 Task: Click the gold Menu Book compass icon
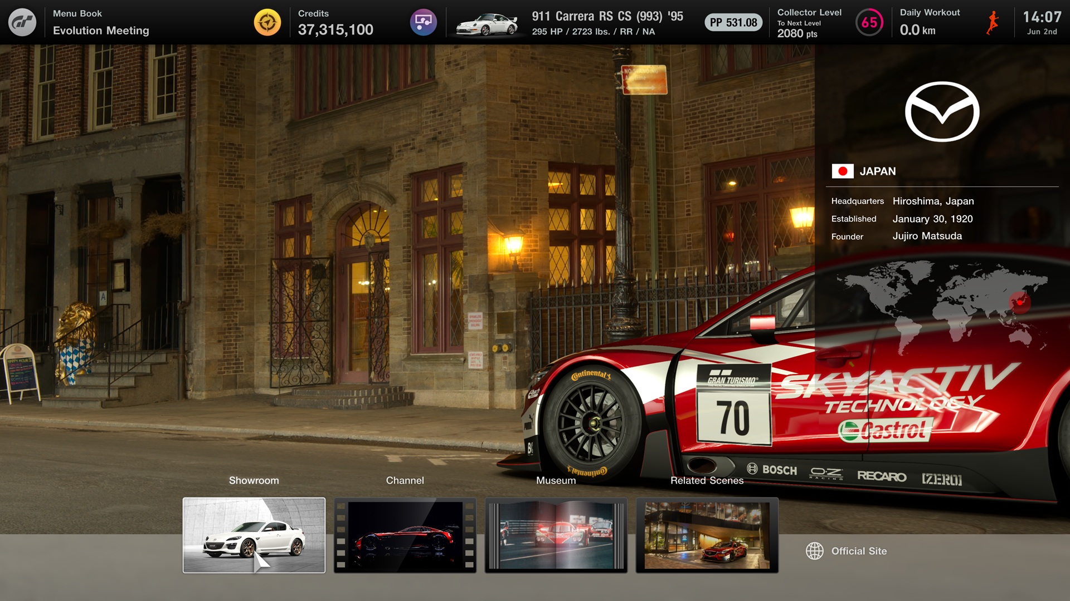coord(267,22)
